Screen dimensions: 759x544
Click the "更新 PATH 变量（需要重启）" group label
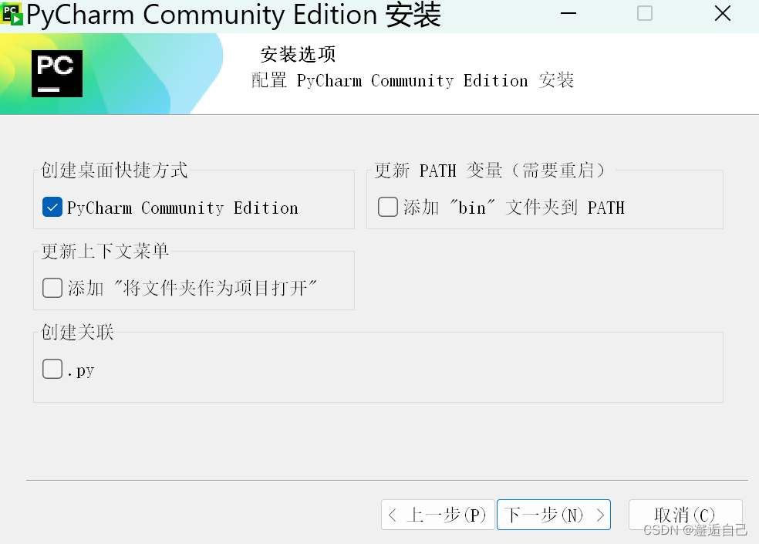coord(491,170)
